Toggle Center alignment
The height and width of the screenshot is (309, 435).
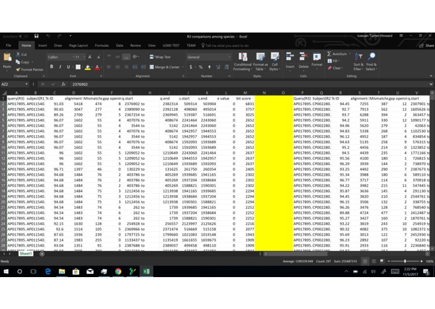coord(118,67)
